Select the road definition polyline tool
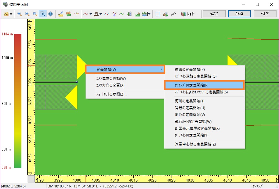Screen dimensions: 279x189 click(86, 14)
